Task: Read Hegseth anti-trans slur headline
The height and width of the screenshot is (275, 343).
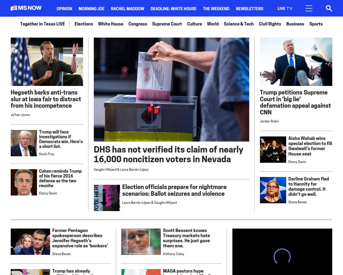Action: 46,99
